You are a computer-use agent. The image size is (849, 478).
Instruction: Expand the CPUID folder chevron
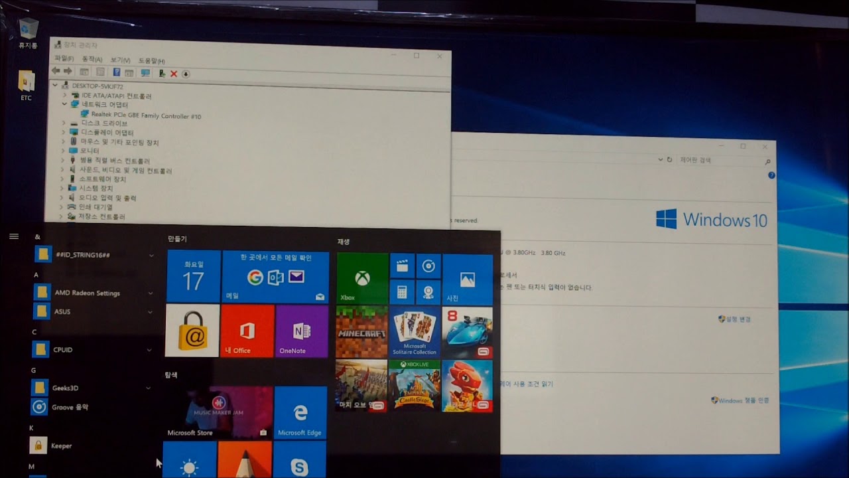click(149, 350)
